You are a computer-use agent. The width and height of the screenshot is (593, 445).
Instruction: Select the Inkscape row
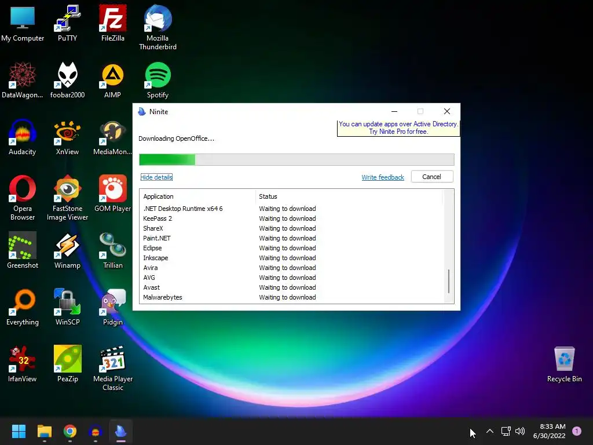291,258
